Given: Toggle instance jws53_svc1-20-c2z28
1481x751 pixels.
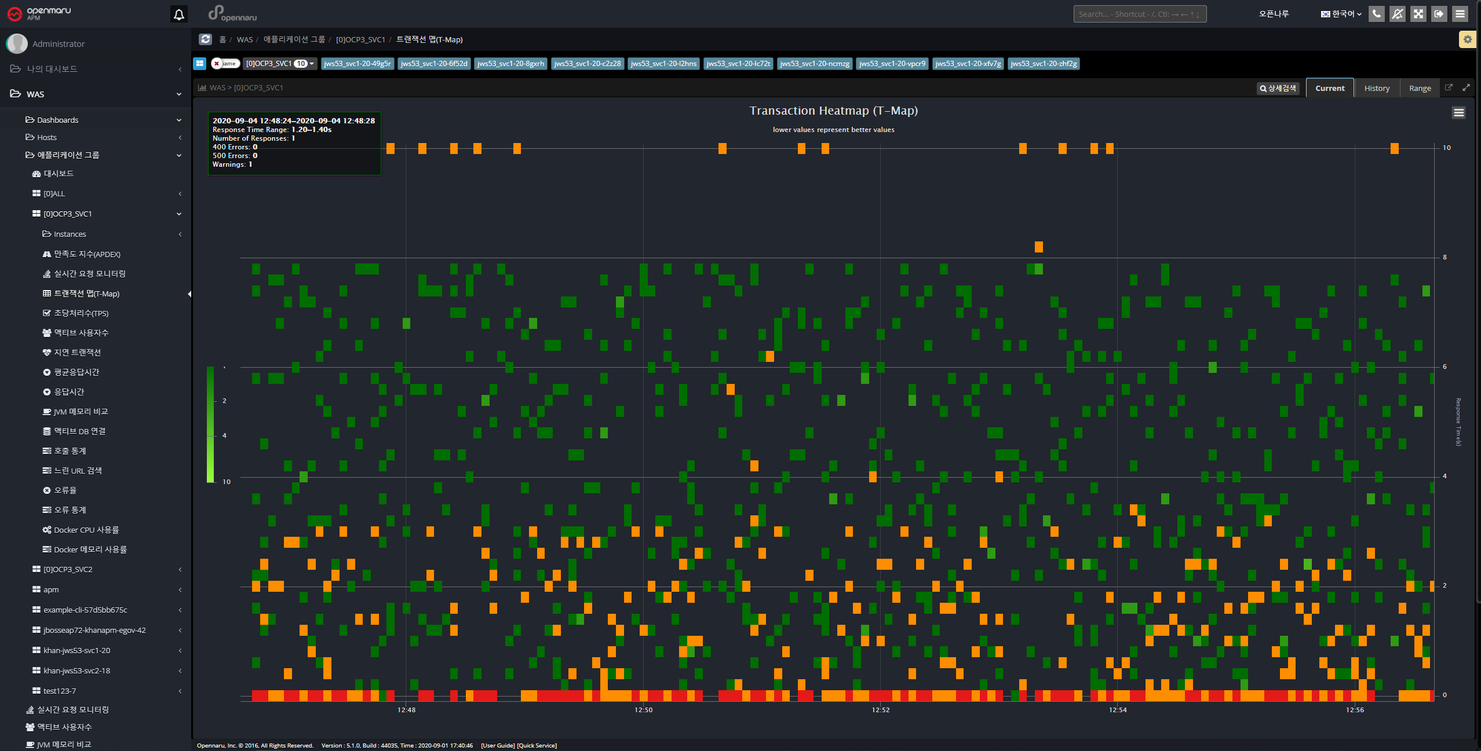Looking at the screenshot, I should [588, 64].
